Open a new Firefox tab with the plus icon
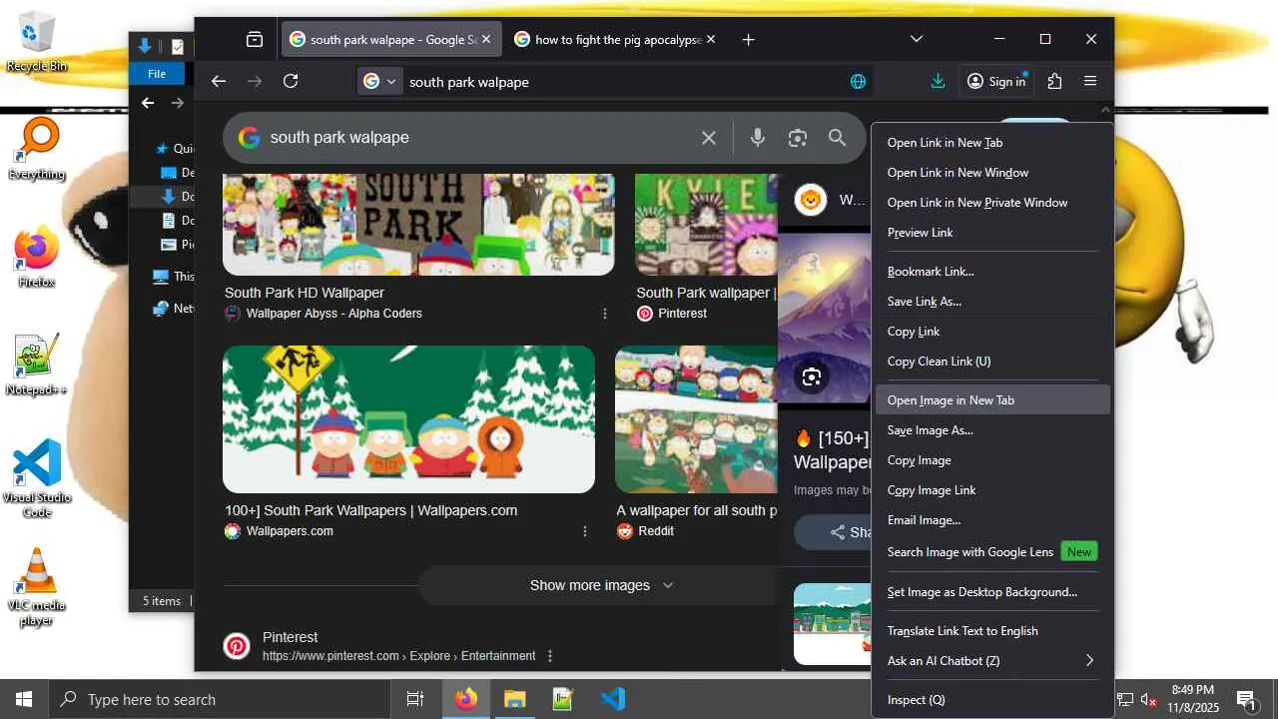Viewport: 1278px width, 719px height. [x=749, y=40]
